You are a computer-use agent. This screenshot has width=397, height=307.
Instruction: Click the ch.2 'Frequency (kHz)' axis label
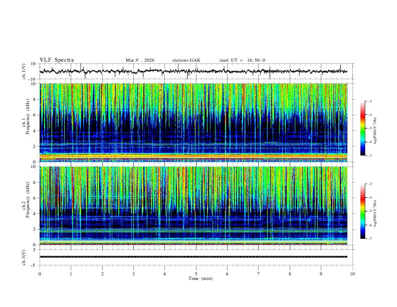(28, 200)
